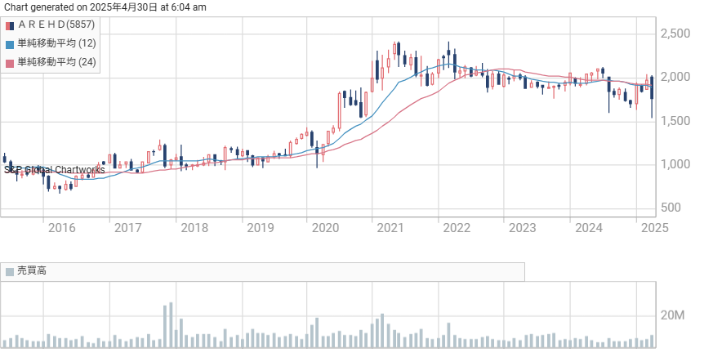Click the 2023 year label on axis
This screenshot has width=713, height=353.
(523, 228)
